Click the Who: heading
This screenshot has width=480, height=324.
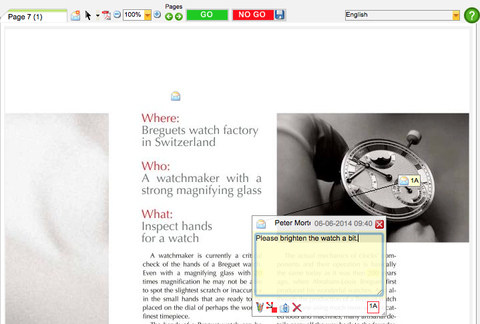[x=156, y=166]
